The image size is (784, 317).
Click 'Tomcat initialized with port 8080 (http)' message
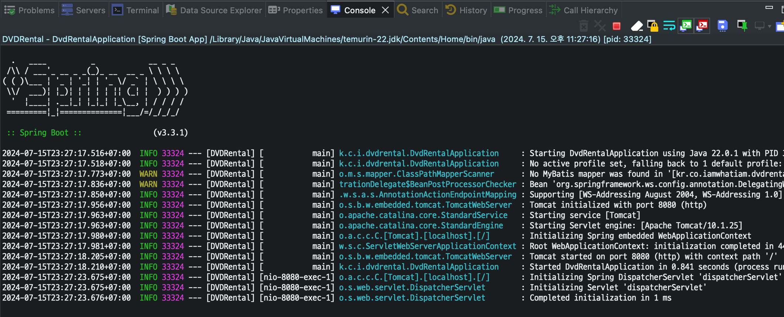pyautogui.click(x=618, y=205)
